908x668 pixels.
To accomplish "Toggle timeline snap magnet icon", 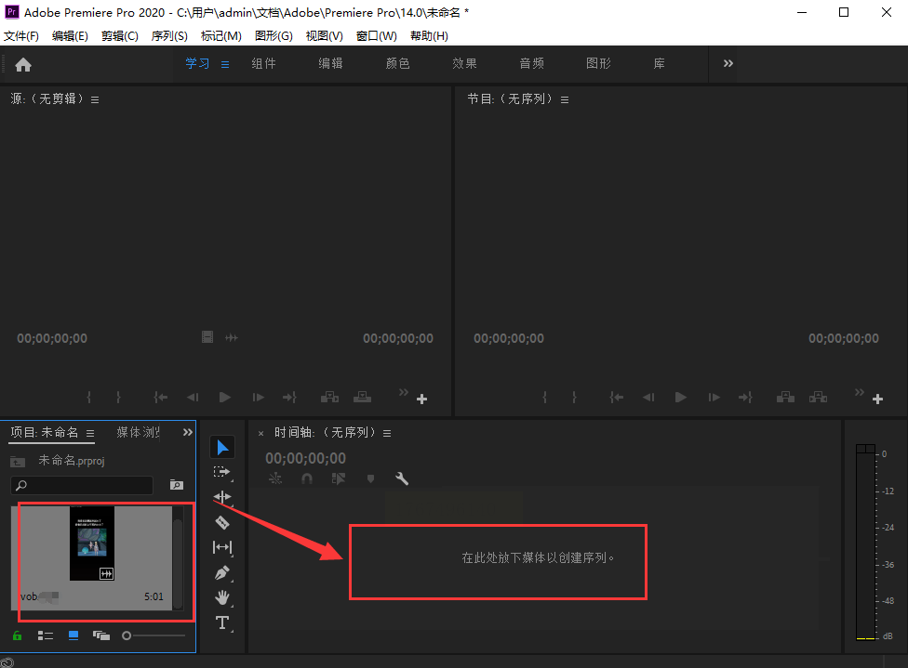I will (x=307, y=478).
